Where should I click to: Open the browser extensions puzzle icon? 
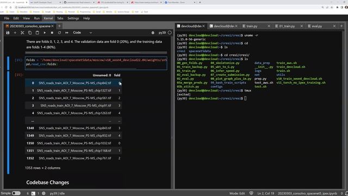[337, 7]
